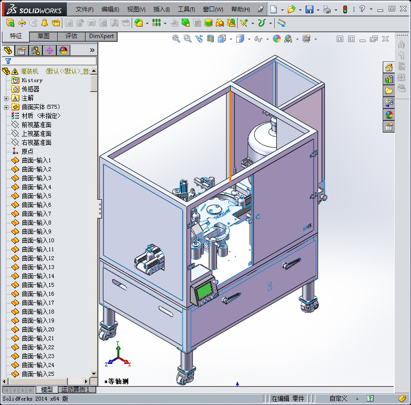The image size is (411, 405).
Task: Open the FeatureManager design tree tab
Action: pos(8,50)
